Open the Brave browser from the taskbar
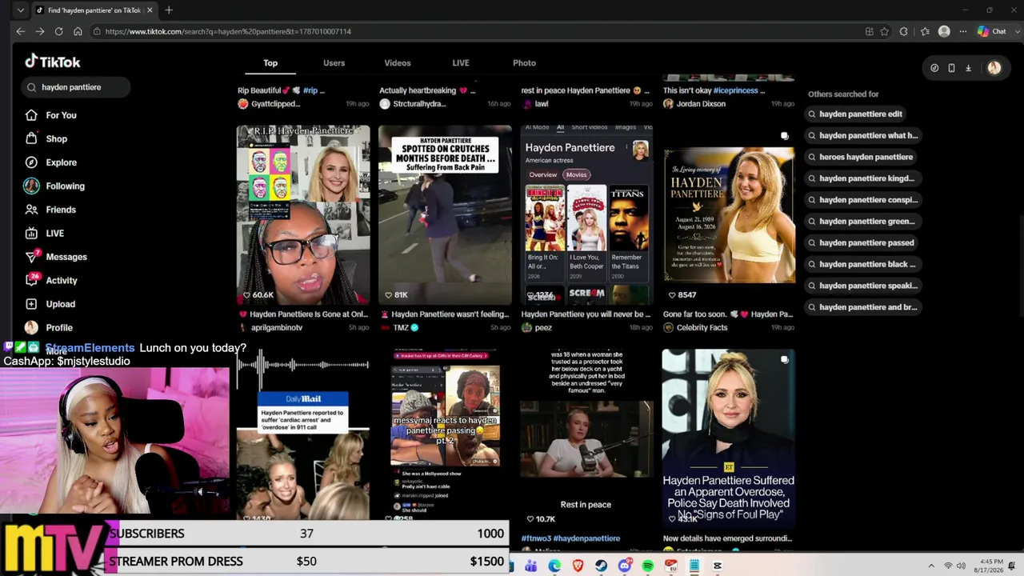 tap(578, 566)
